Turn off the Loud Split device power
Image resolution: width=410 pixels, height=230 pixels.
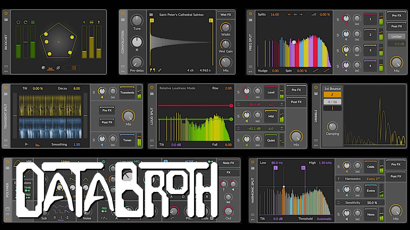152,87
